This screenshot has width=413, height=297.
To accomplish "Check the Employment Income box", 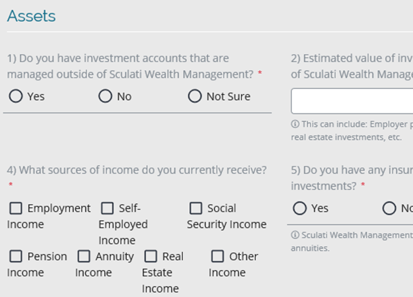I will tap(16, 208).
